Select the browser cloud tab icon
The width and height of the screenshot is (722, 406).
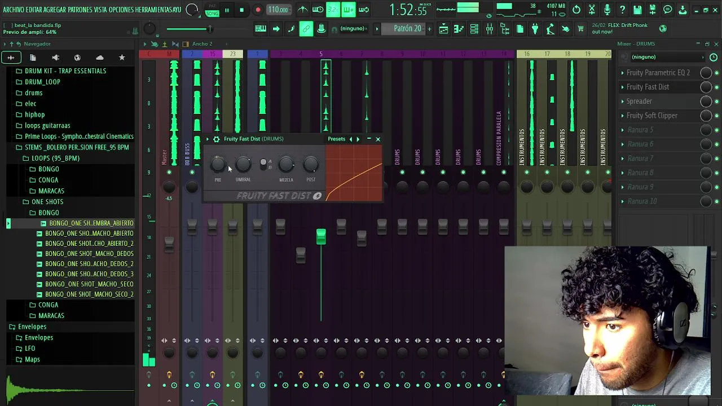(100, 58)
